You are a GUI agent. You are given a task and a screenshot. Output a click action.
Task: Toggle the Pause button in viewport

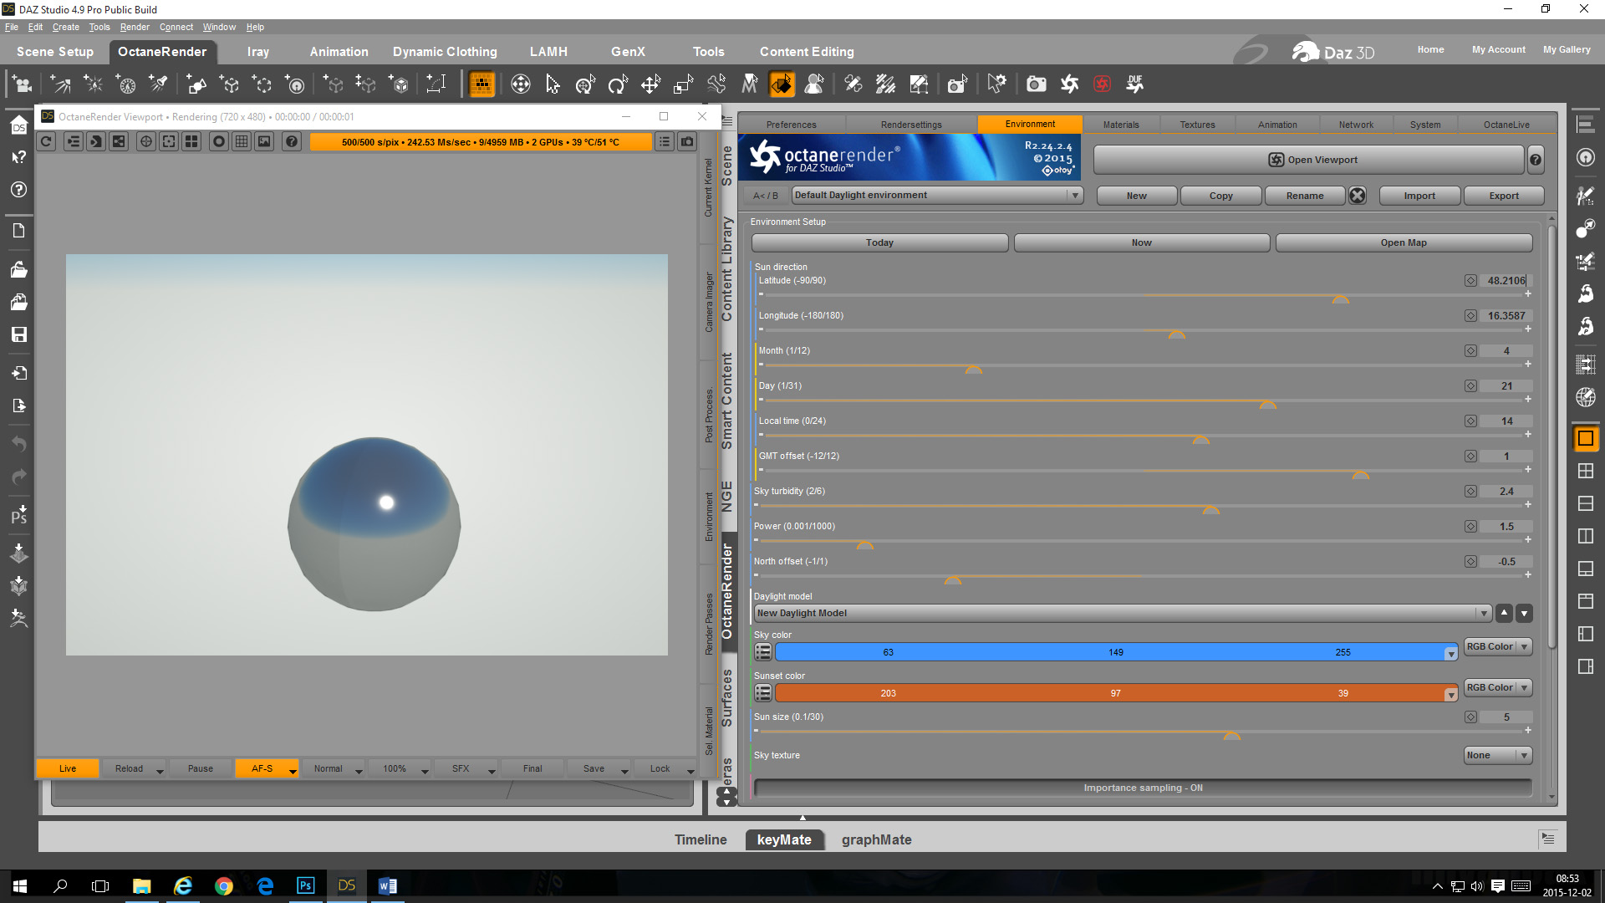[x=201, y=768]
